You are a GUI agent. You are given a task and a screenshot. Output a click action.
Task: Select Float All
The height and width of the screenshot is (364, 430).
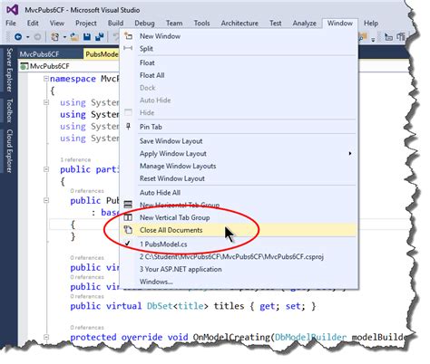click(239, 75)
